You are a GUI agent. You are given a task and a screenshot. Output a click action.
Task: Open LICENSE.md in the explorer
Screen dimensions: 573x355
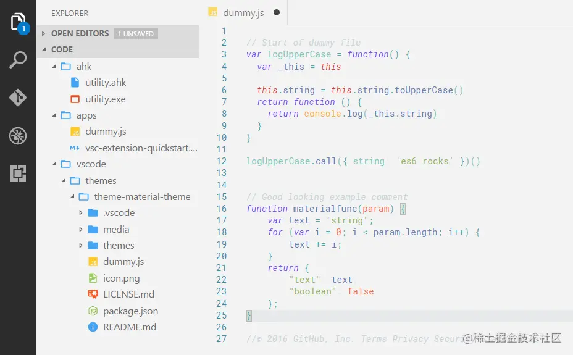tap(128, 294)
